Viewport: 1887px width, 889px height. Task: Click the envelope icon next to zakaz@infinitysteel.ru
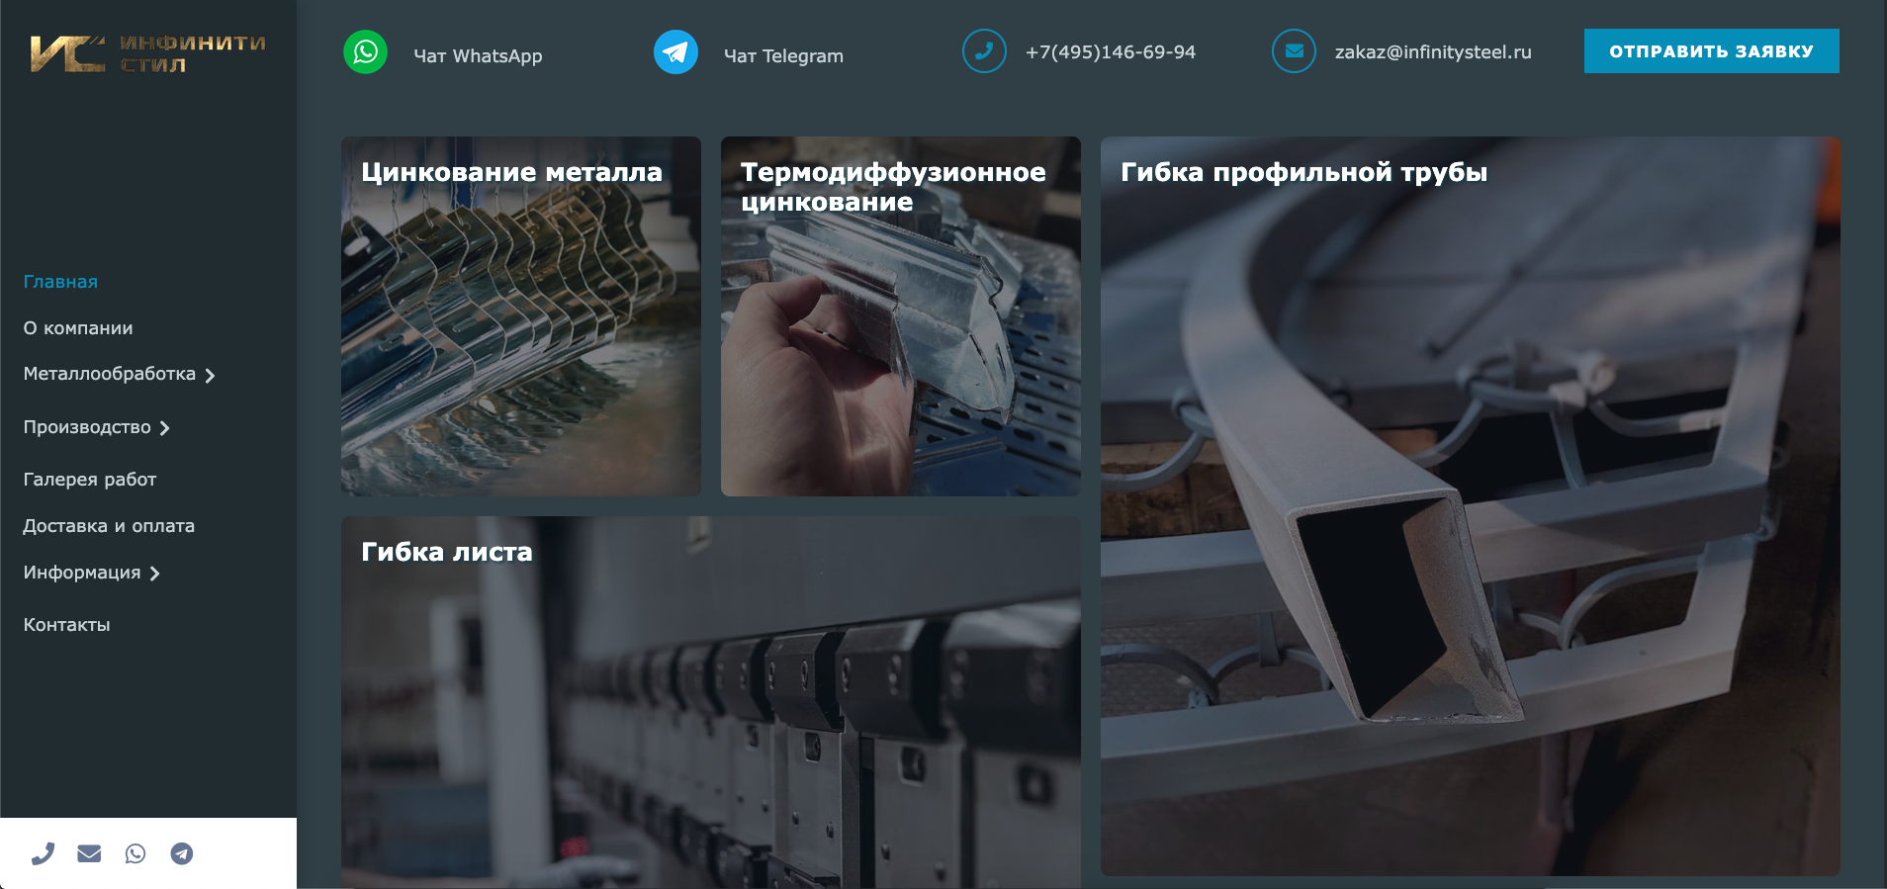click(1294, 51)
